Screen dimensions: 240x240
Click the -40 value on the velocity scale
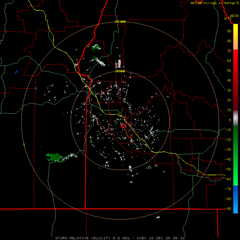[228, 159]
